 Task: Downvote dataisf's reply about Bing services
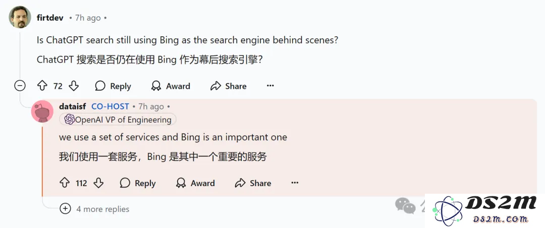tap(99, 183)
